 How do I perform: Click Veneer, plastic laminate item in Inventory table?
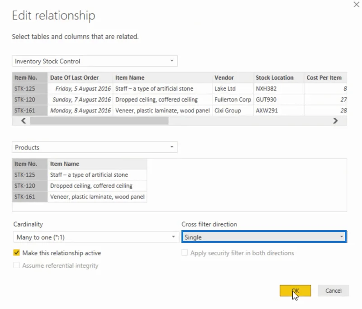coord(162,111)
